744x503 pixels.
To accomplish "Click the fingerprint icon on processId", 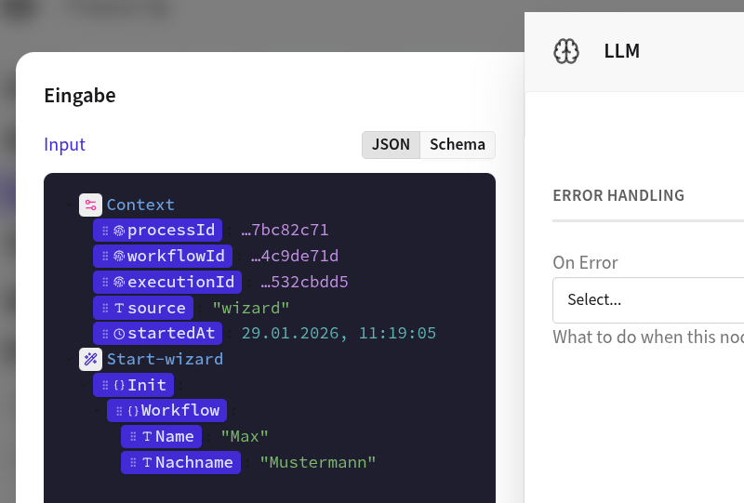I will coord(118,231).
